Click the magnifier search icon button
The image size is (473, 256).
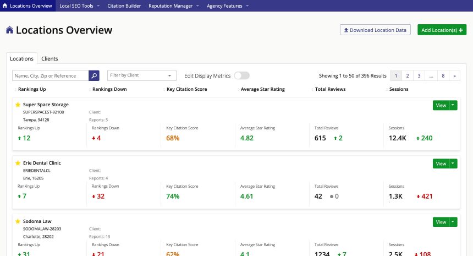point(94,75)
